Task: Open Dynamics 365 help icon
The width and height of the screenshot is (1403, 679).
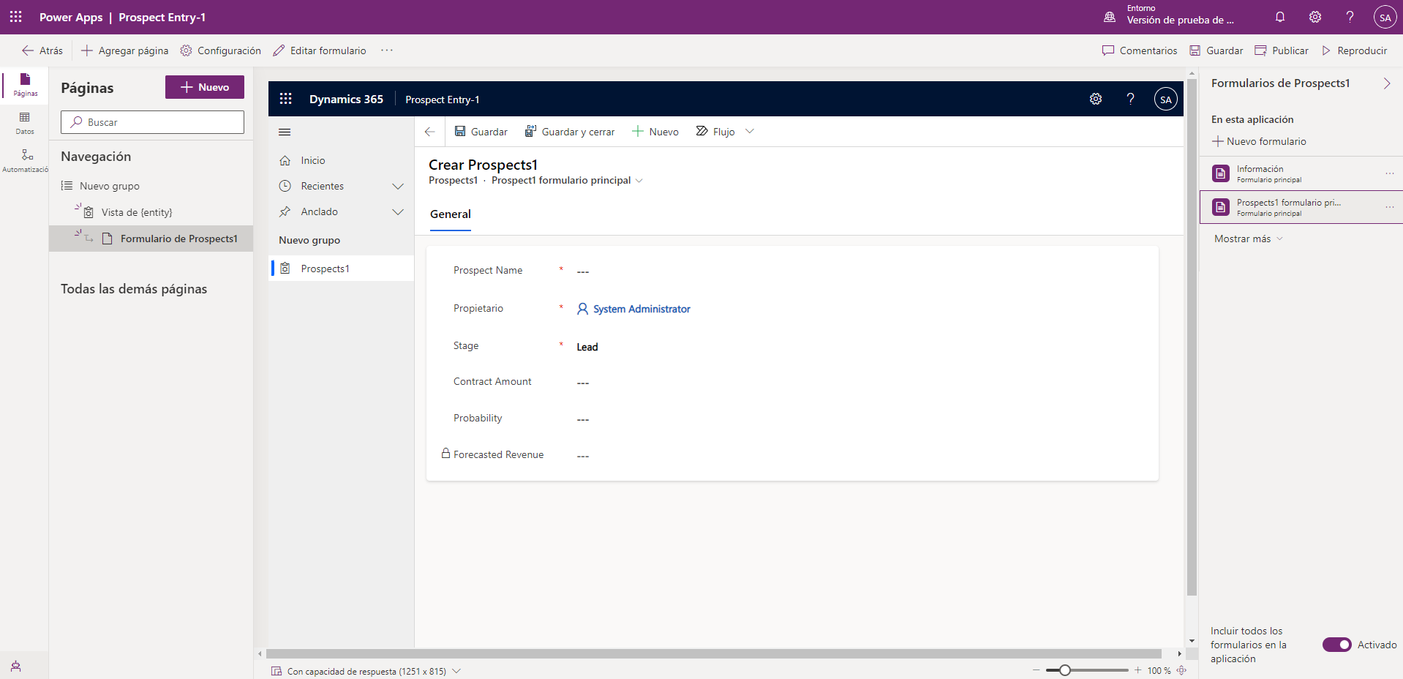Action: [1130, 99]
